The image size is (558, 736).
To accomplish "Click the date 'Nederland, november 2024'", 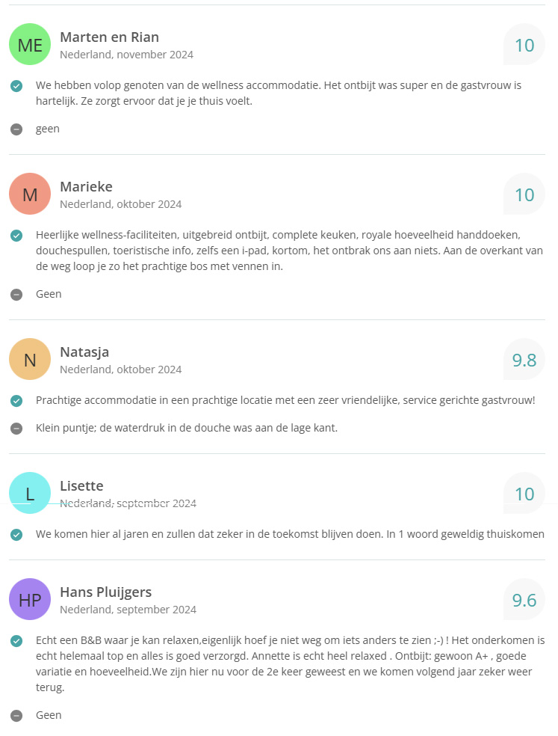I will (126, 55).
